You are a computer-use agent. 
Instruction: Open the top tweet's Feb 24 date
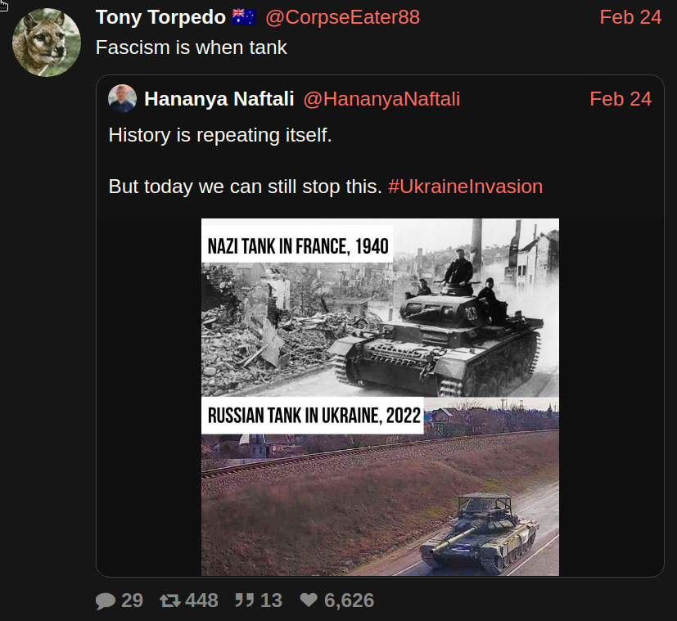630,17
